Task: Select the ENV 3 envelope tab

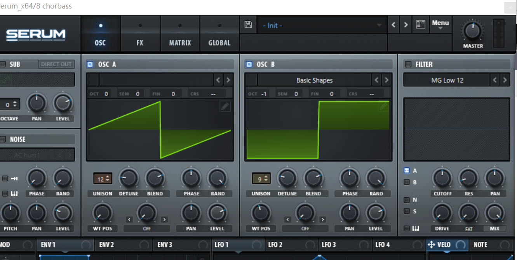Action: coord(182,245)
